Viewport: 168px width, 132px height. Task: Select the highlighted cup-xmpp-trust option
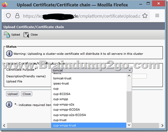pos(89,125)
